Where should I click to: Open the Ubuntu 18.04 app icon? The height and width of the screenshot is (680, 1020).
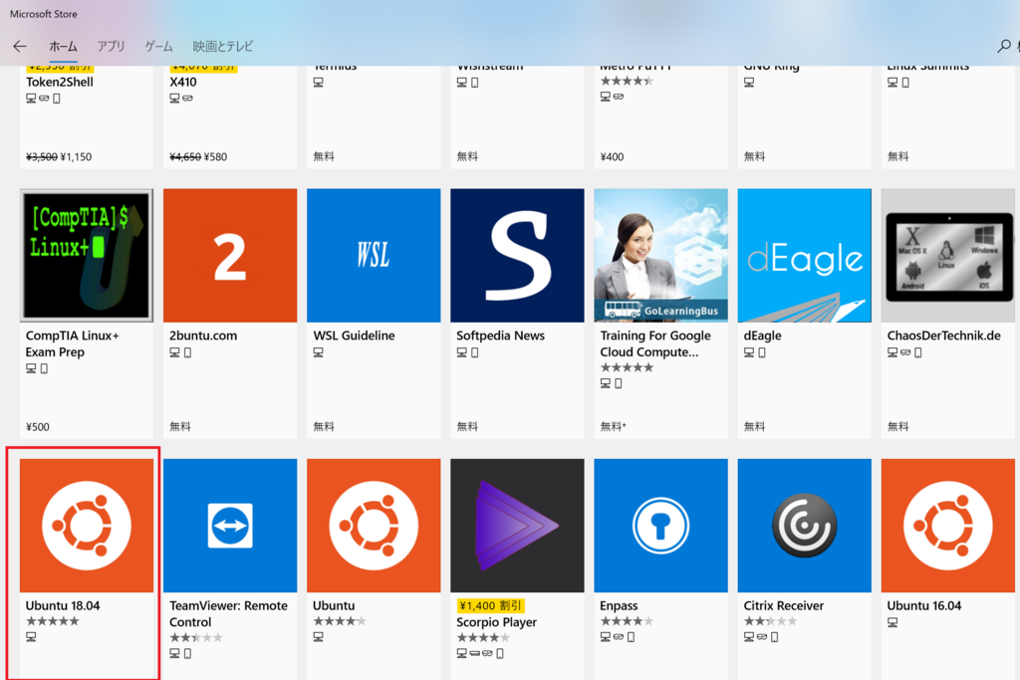[x=87, y=526]
